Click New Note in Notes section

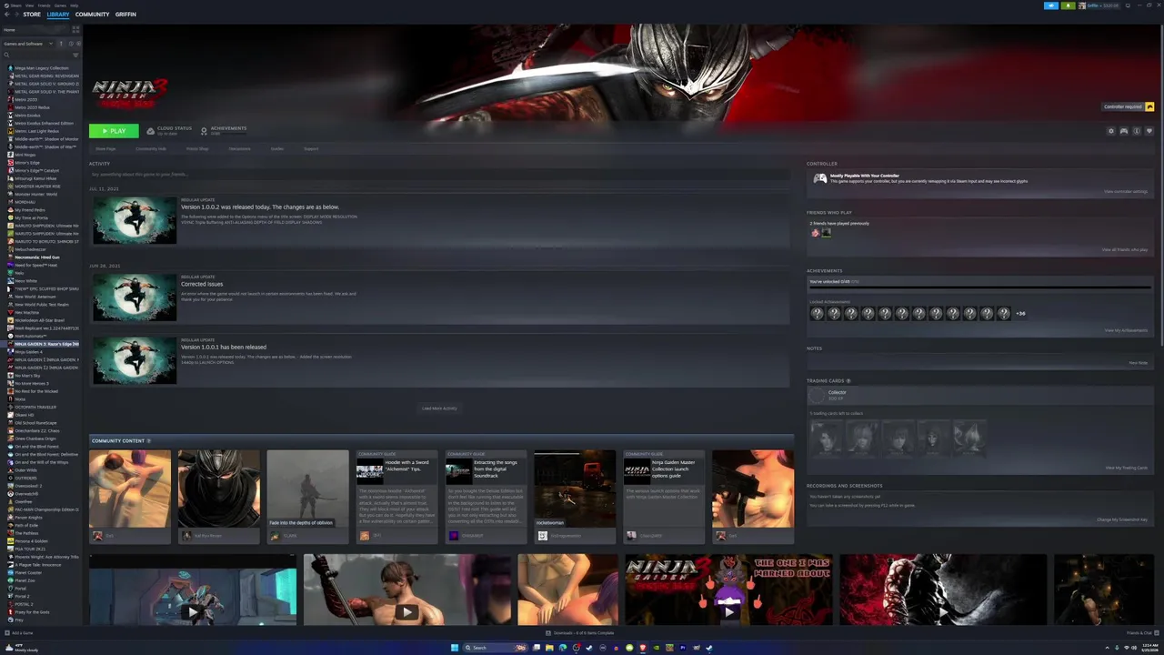1139,363
